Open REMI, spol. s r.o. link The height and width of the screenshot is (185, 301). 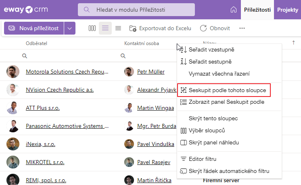click(46, 180)
